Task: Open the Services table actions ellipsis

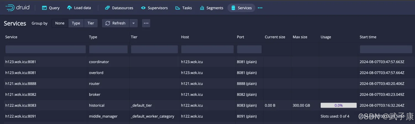Action: pos(146,23)
